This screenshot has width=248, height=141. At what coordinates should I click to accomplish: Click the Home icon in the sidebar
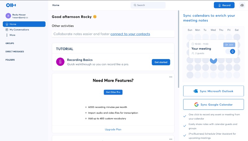point(7,24)
